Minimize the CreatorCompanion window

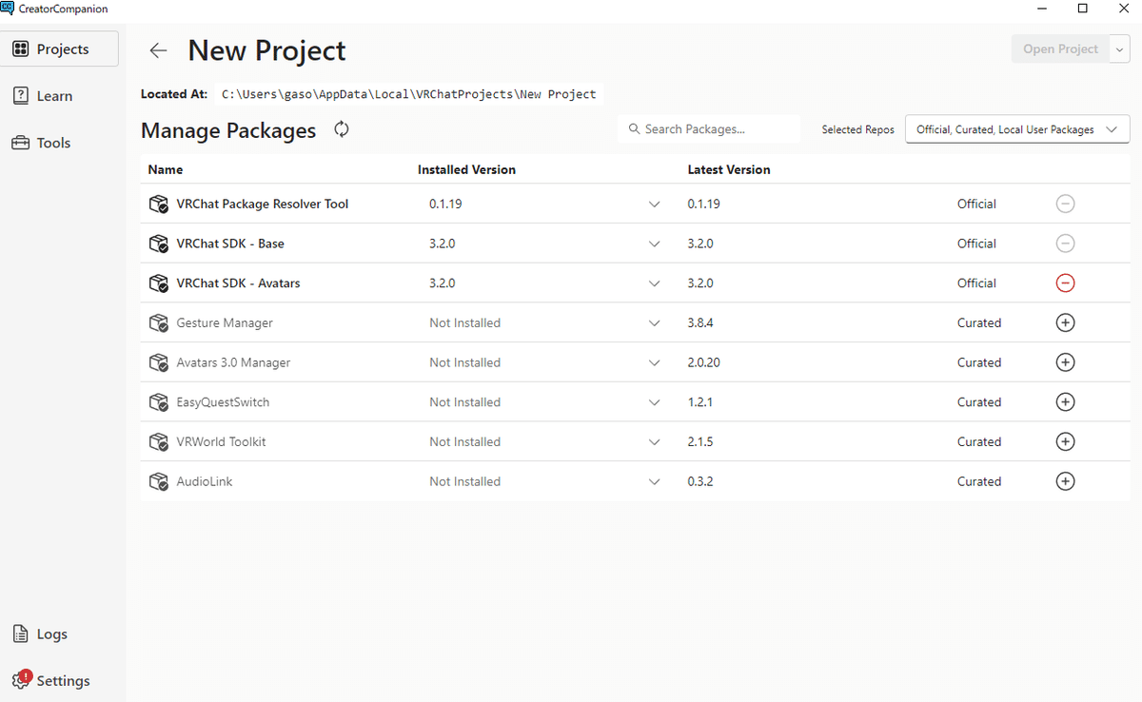pos(1043,9)
